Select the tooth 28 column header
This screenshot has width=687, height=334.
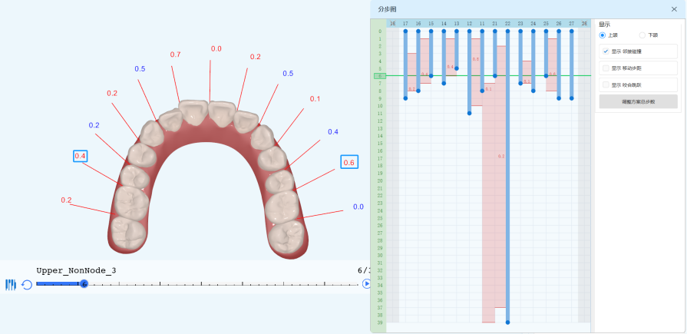click(584, 24)
